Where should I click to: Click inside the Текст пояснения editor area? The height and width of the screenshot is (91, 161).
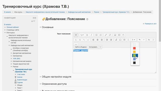(114, 60)
